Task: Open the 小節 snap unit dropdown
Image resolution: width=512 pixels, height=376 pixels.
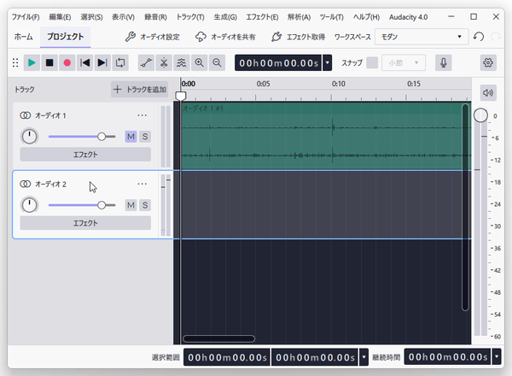Action: pyautogui.click(x=404, y=62)
